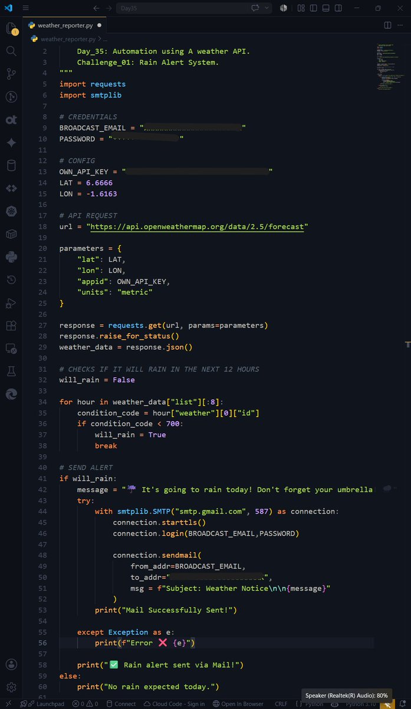Open the Git graph circular icon view
411x709 pixels.
click(x=11, y=97)
